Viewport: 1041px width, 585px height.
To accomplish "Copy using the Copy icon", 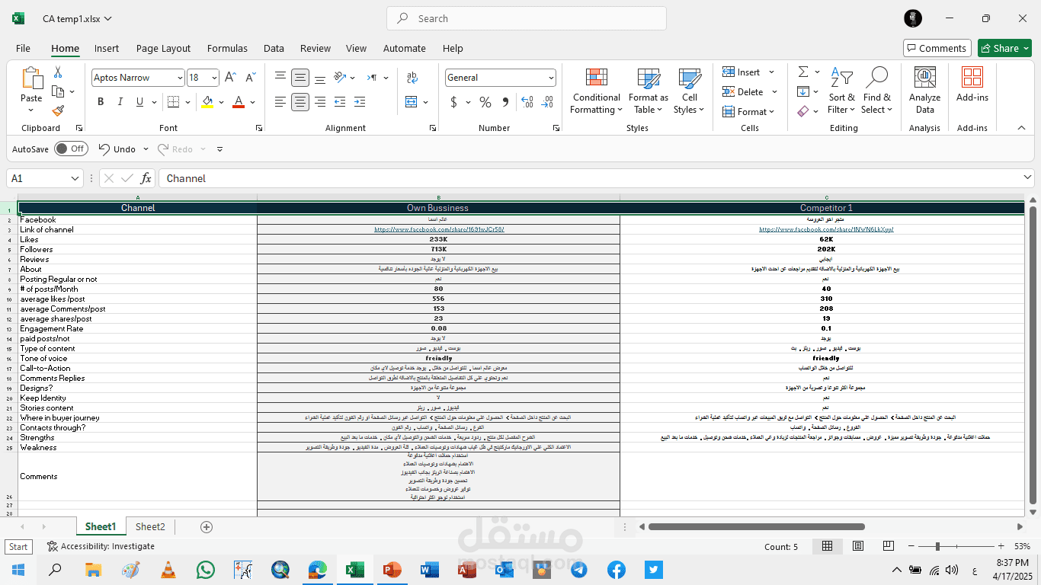I will pyautogui.click(x=58, y=91).
